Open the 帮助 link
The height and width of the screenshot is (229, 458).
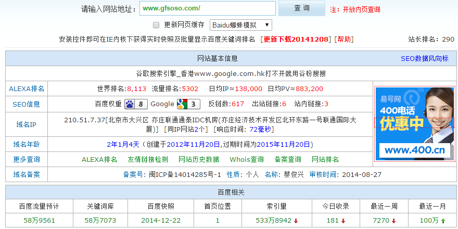click(344, 39)
